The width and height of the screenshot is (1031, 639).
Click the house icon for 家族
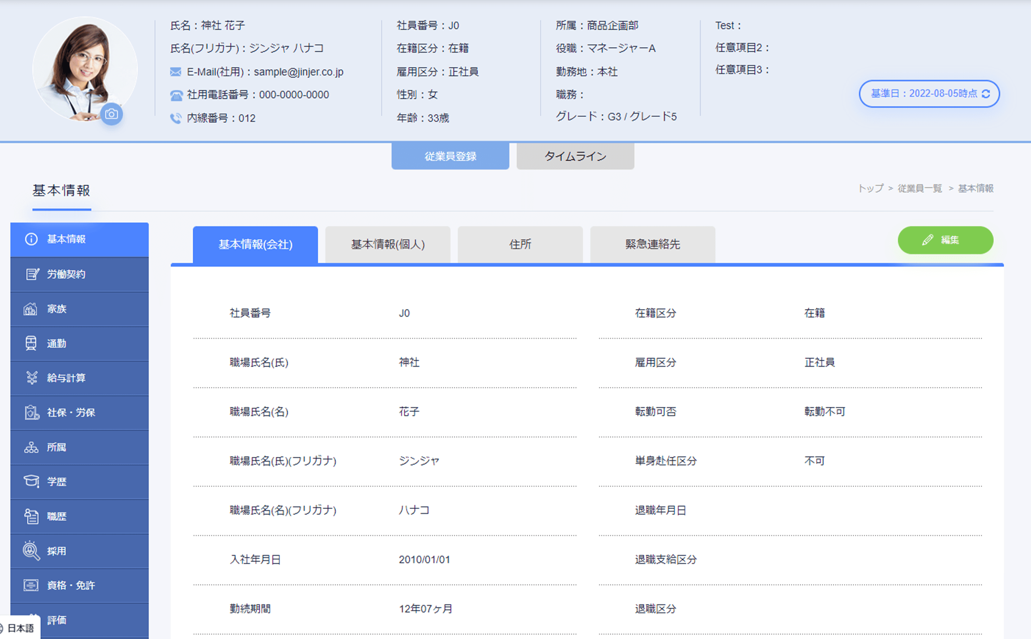pos(30,309)
